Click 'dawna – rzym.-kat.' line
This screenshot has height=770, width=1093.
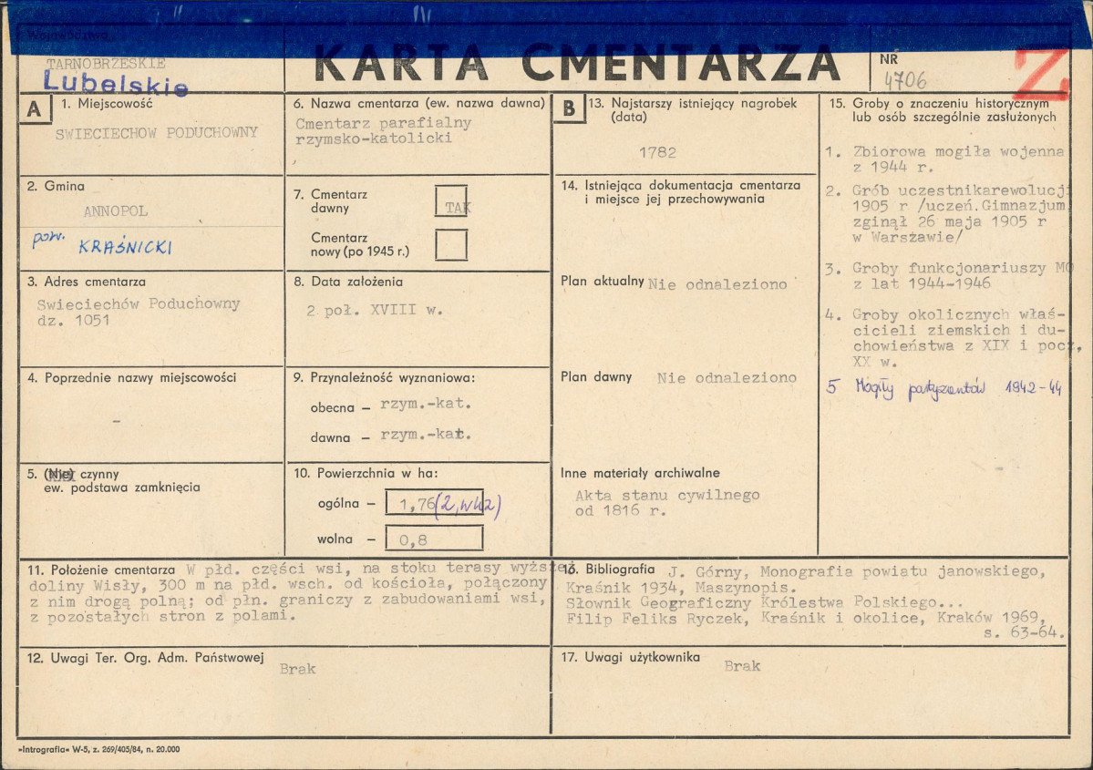coord(391,436)
